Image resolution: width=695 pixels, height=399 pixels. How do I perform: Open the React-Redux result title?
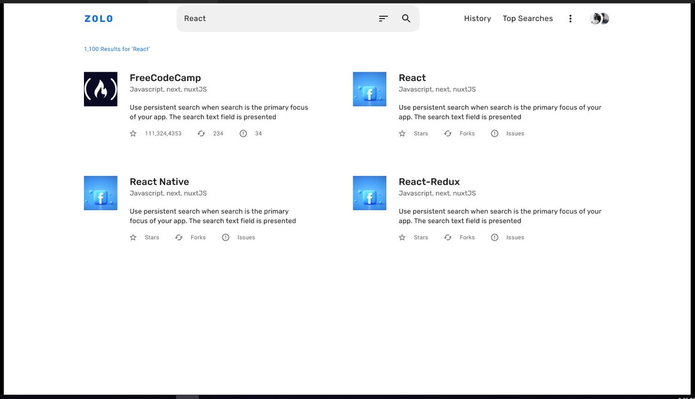coord(429,182)
